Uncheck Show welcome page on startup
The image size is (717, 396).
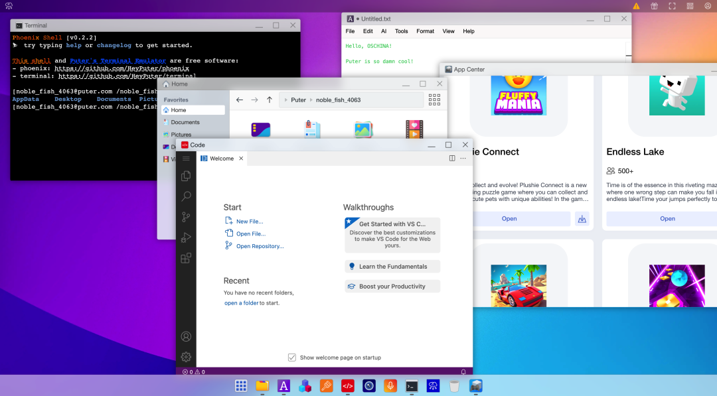292,358
